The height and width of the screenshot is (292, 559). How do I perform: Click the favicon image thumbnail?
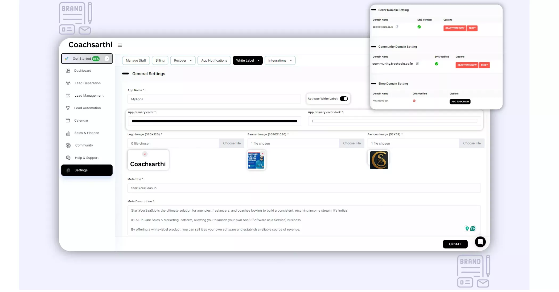pos(379,160)
